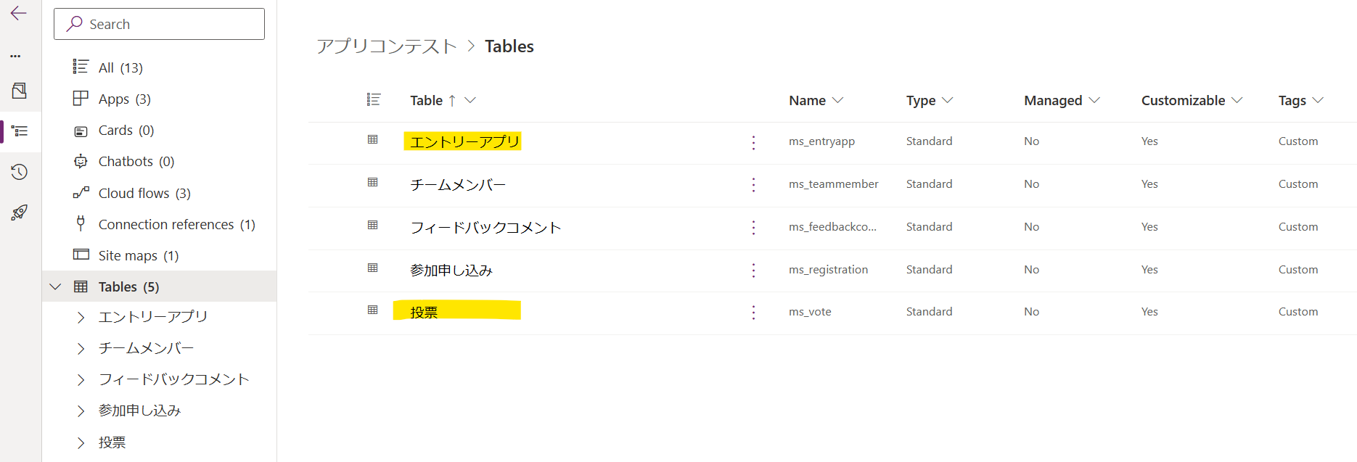This screenshot has width=1357, height=462.
Task: Click the table icon beside ms_teammember row
Action: click(373, 182)
